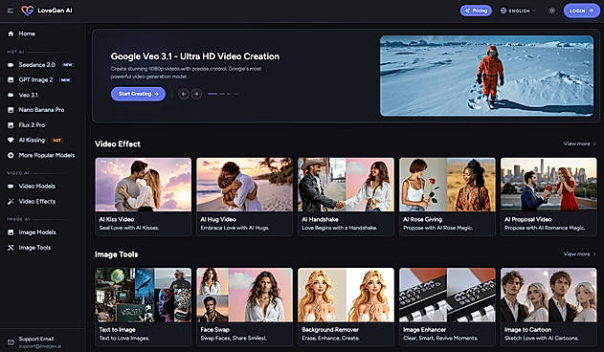Click the Nano Banana Pro image icon
604x352 pixels.
11,110
